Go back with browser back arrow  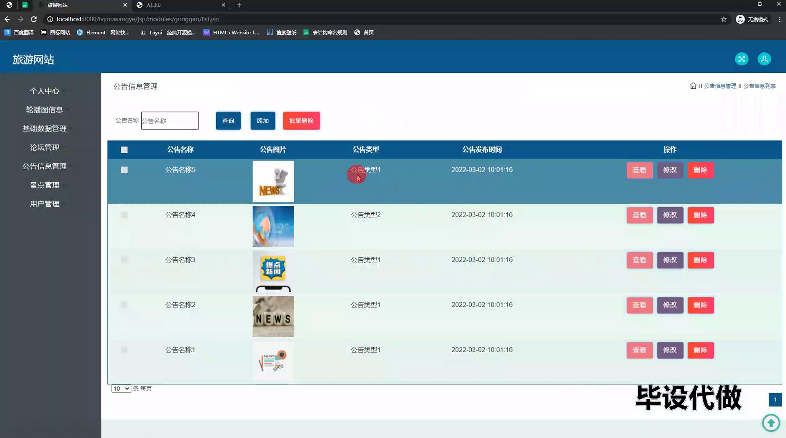(x=7, y=19)
